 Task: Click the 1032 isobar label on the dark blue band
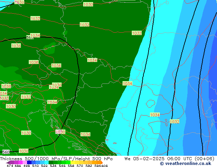point(175,122)
